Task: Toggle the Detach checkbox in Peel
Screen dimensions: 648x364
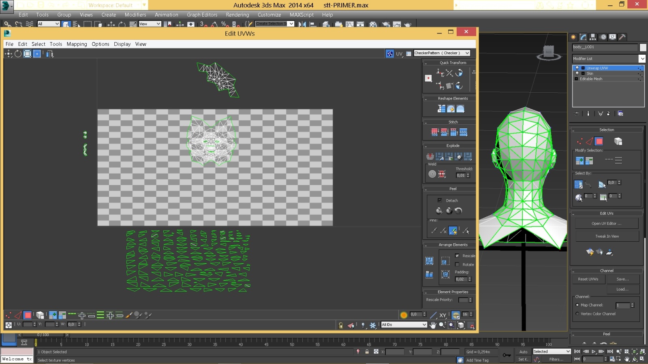Action: [440, 200]
